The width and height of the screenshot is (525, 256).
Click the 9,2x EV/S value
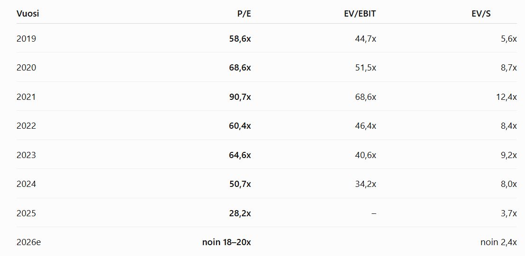click(x=509, y=155)
